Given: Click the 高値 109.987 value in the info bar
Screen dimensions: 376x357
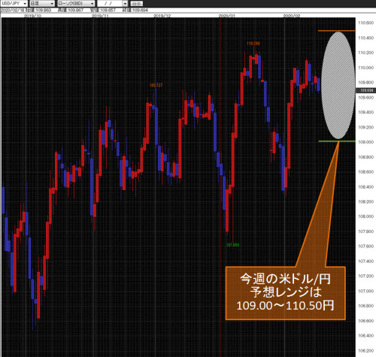Looking at the screenshot, I should [x=71, y=10].
